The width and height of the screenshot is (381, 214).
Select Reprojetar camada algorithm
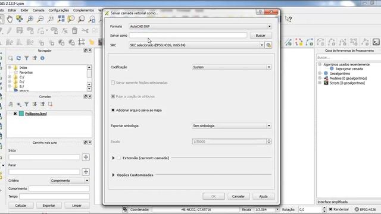point(349,69)
